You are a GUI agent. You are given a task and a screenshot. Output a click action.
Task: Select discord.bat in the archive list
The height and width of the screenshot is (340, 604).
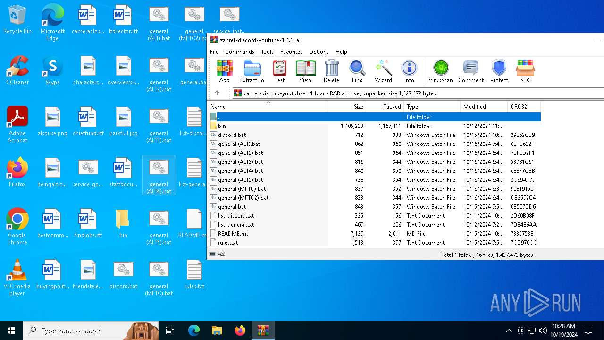tap(374, 135)
